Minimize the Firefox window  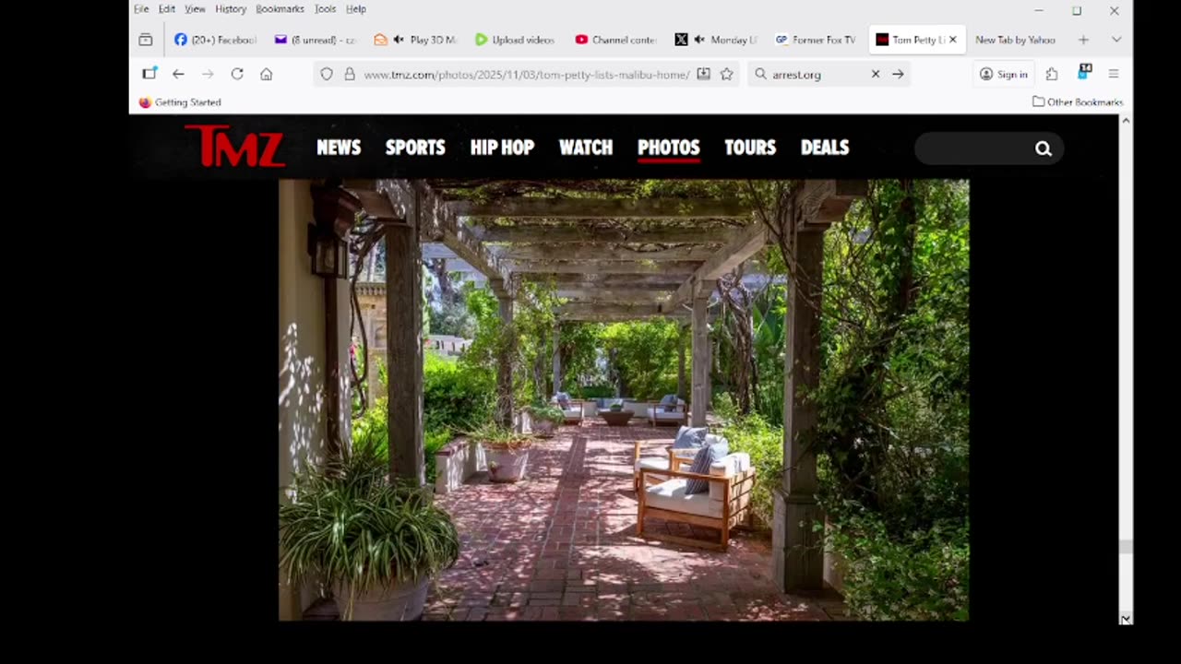(x=1039, y=10)
